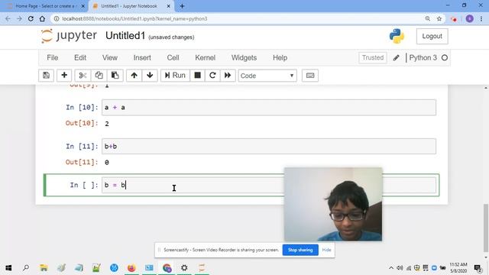Image resolution: width=489 pixels, height=275 pixels.
Task: Open volume control in system tray
Action: 400,268
